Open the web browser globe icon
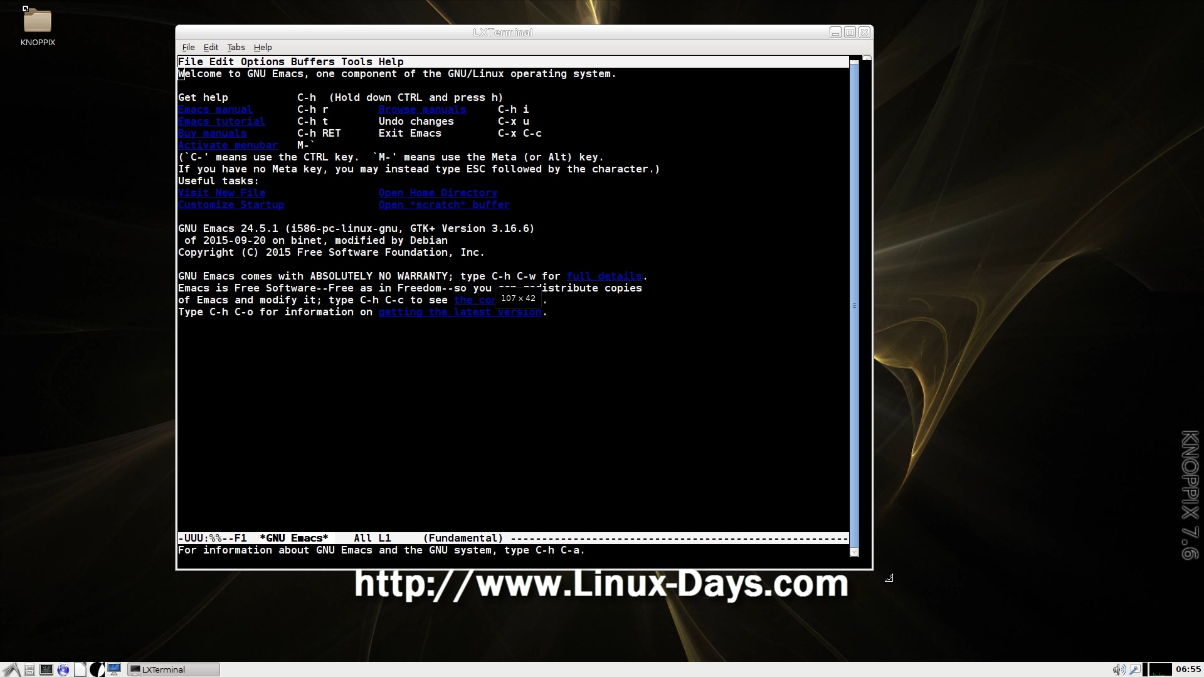Image resolution: width=1204 pixels, height=677 pixels. click(63, 669)
